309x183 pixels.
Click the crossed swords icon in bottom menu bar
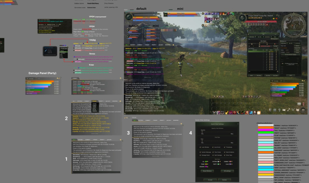click(293, 110)
